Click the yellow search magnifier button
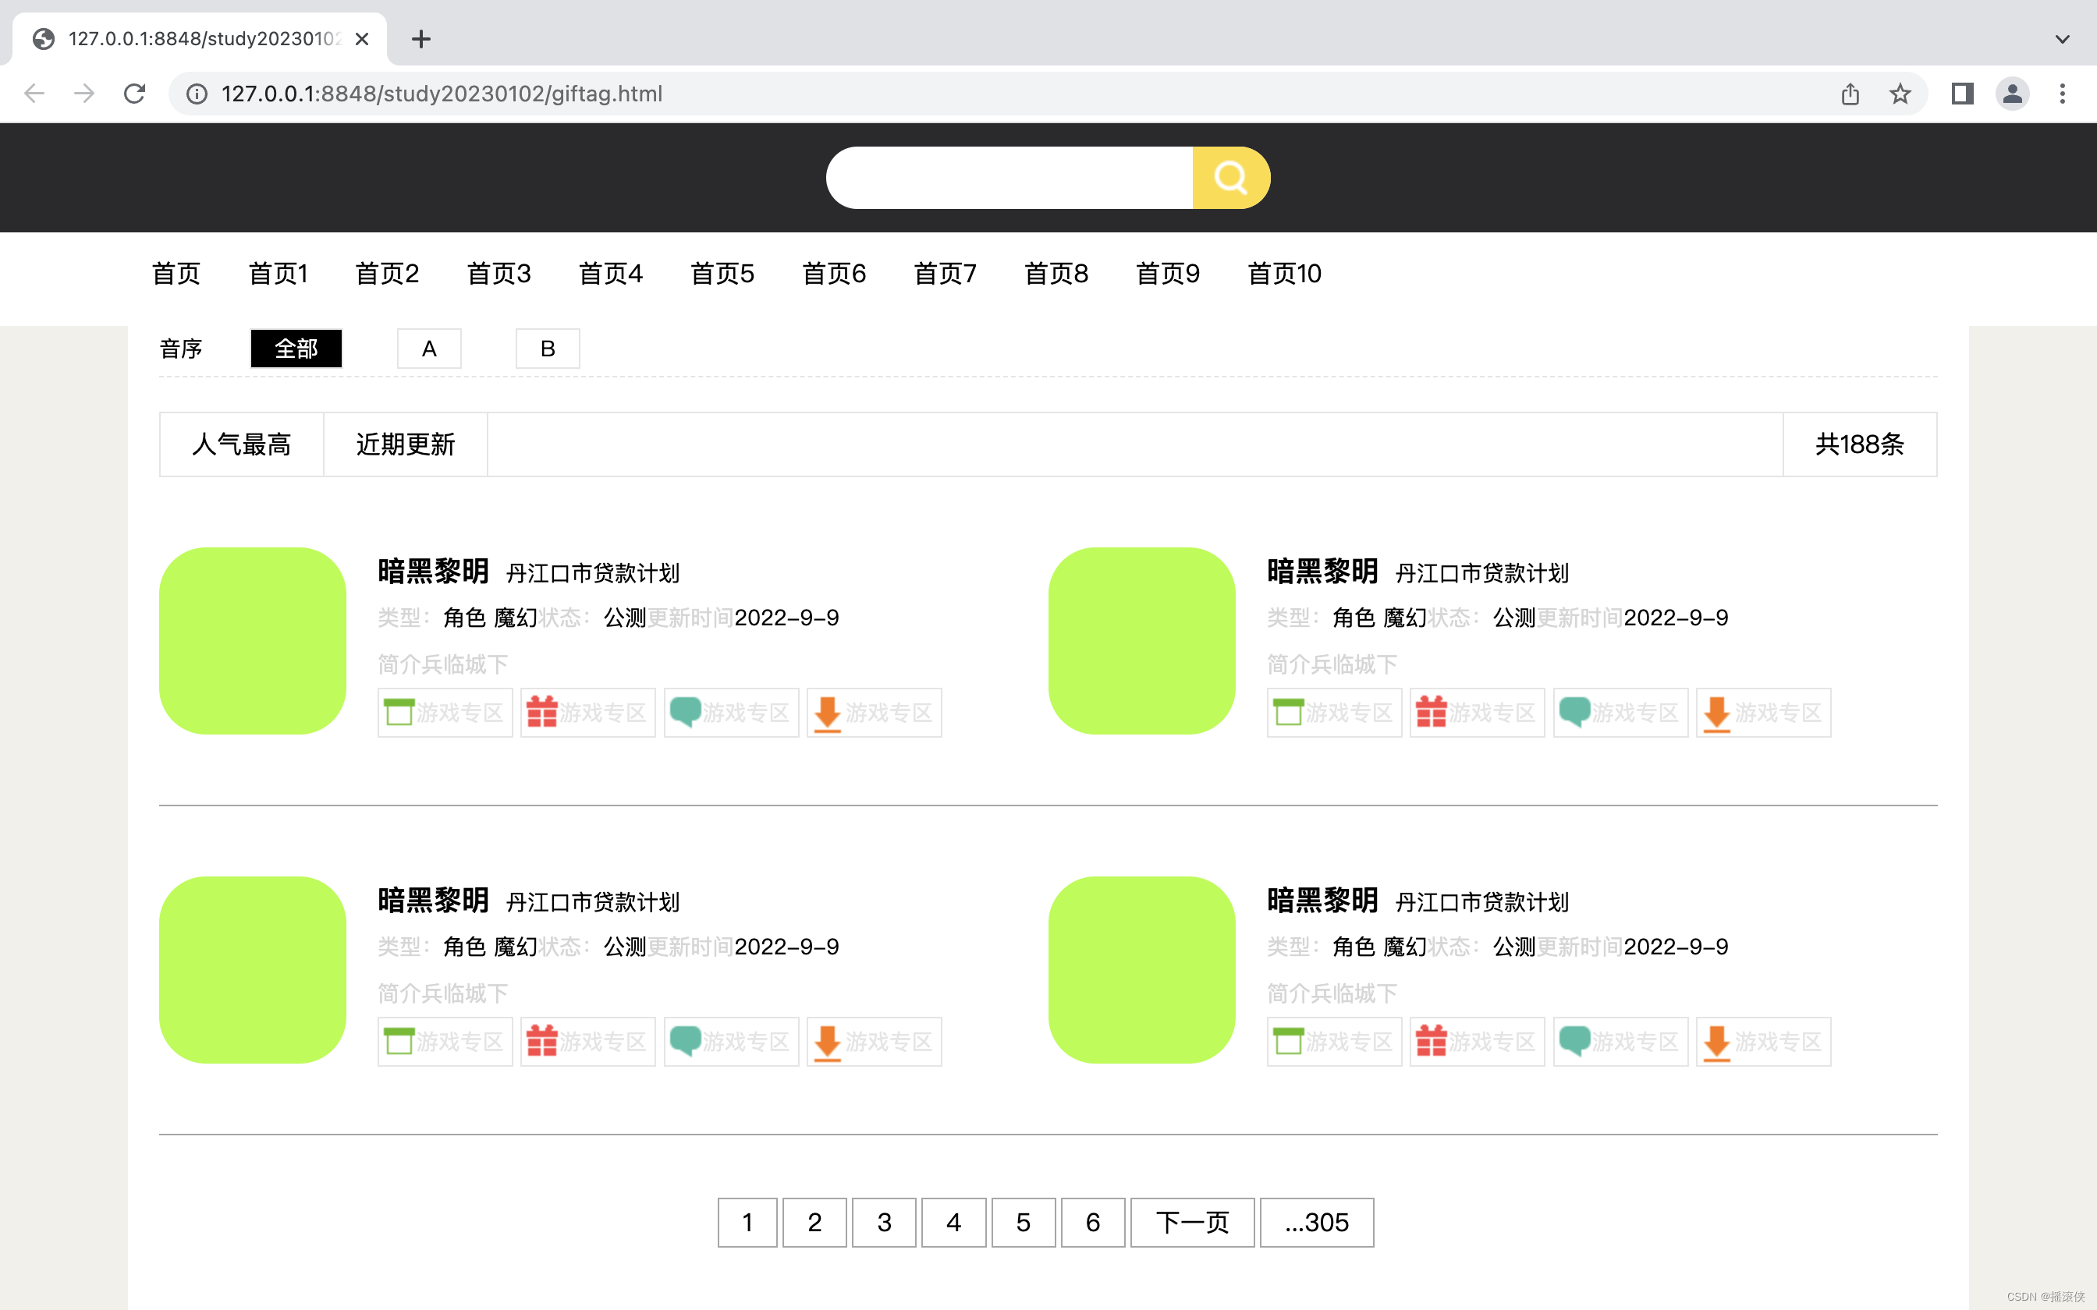The width and height of the screenshot is (2097, 1310). tap(1230, 178)
